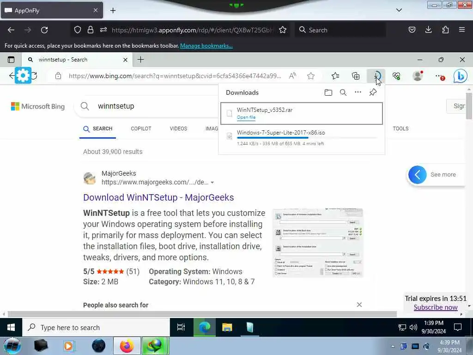
Task: Click WinNTSetup screenshot thumbnail
Action: tap(318, 243)
